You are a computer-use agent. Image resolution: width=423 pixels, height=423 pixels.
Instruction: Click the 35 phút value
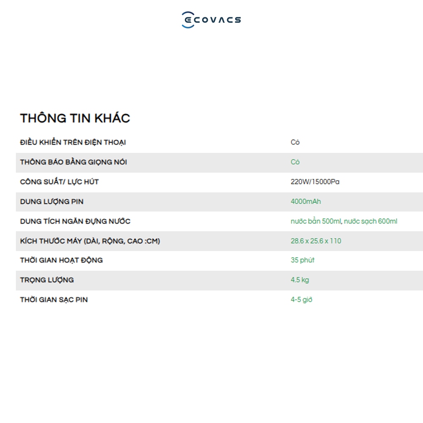302,260
